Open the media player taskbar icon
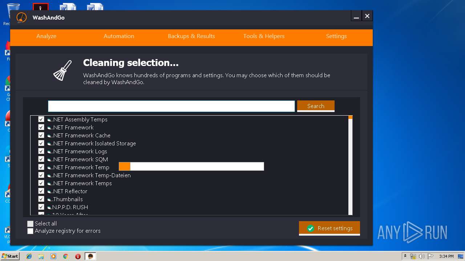This screenshot has height=261, width=465. click(x=53, y=256)
